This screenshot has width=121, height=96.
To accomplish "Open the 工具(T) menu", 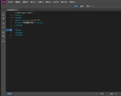I will pyautogui.click(x=41, y=2).
